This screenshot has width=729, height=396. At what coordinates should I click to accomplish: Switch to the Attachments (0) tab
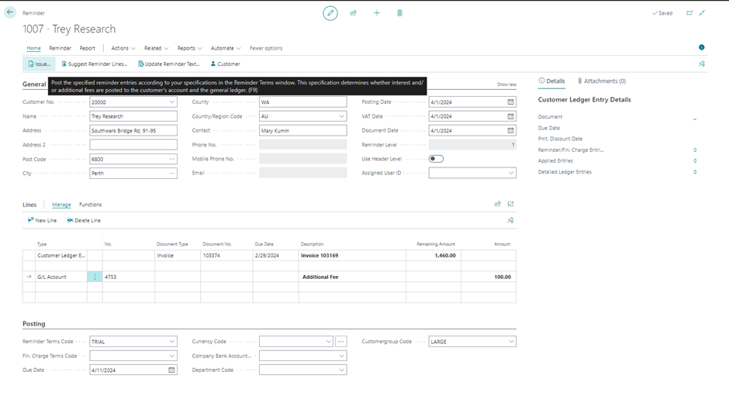[x=602, y=81]
